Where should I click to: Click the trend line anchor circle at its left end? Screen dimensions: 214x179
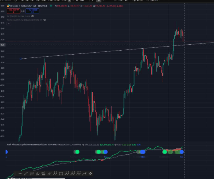[21, 59]
